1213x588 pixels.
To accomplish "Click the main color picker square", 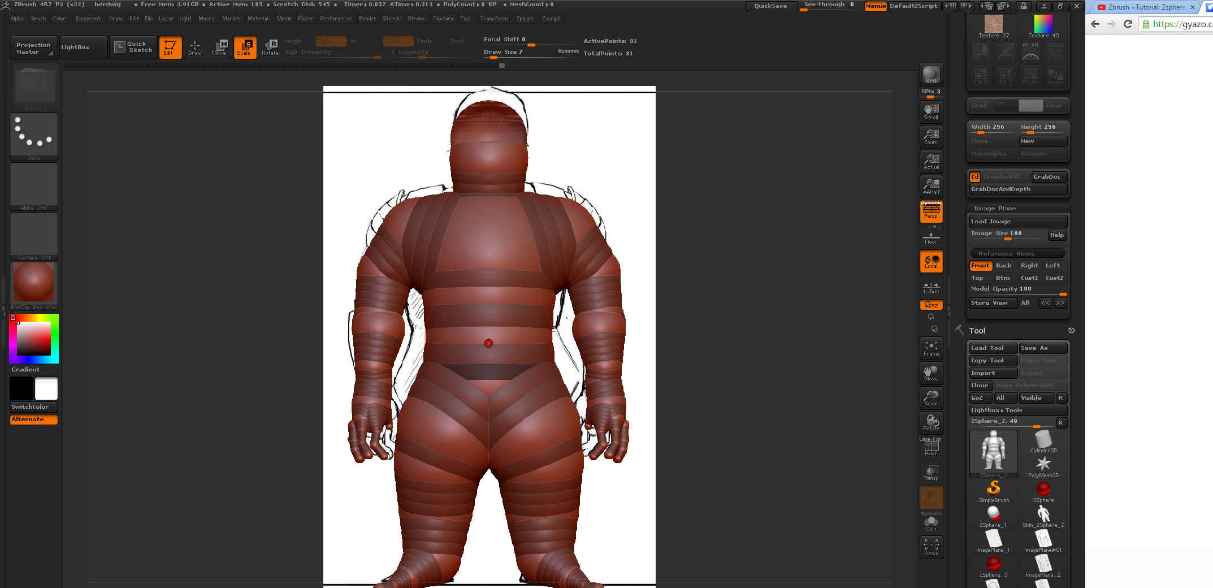I will (34, 339).
